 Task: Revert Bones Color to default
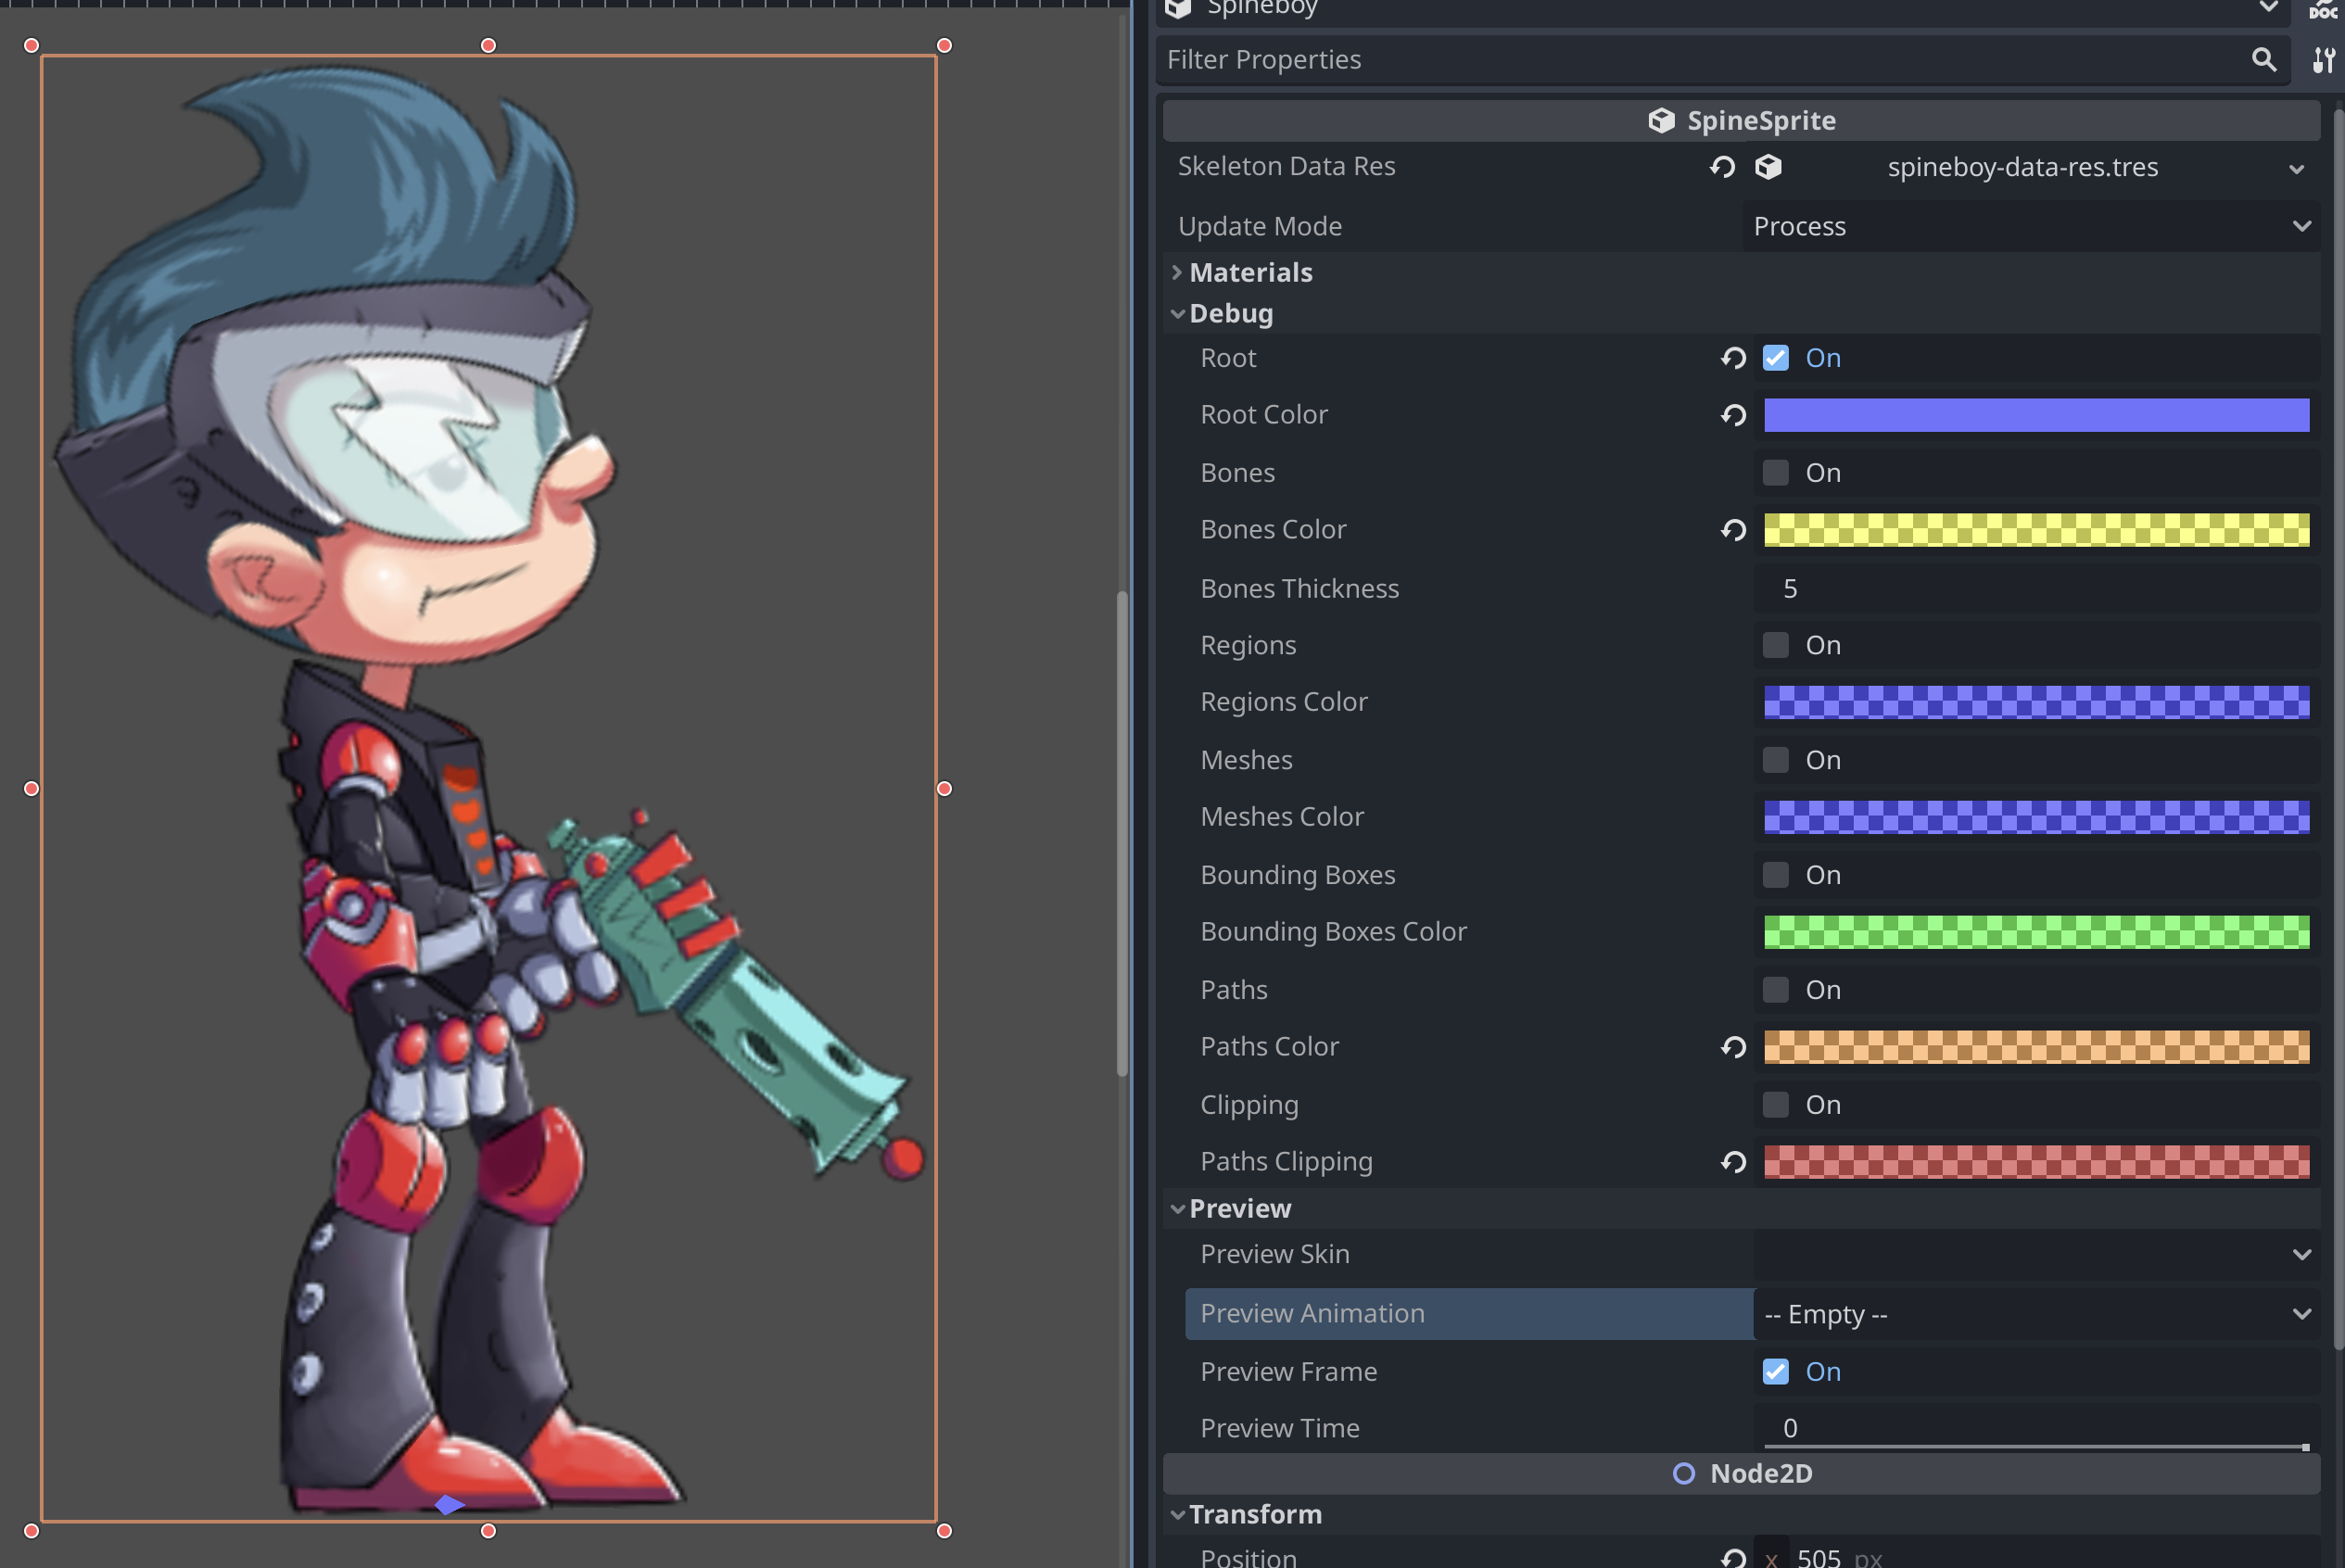tap(1733, 530)
